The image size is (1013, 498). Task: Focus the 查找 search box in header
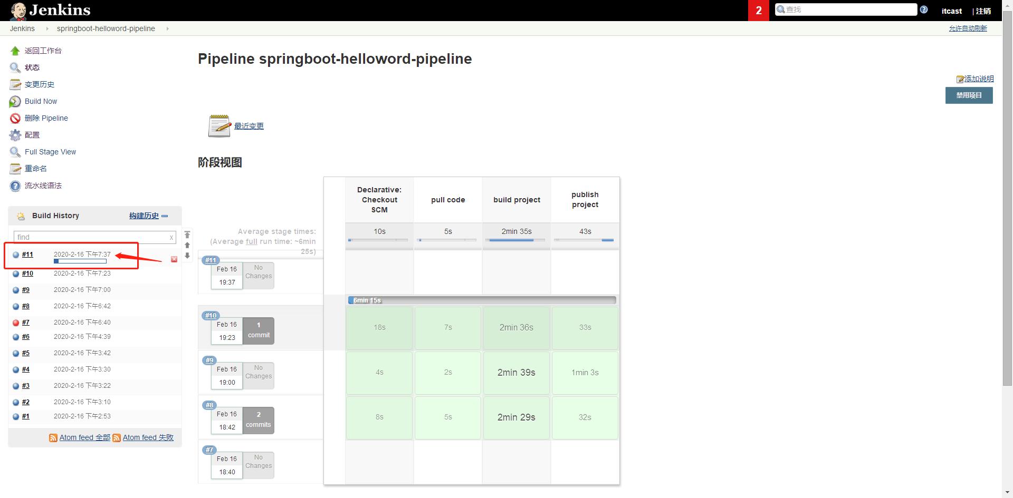click(846, 9)
